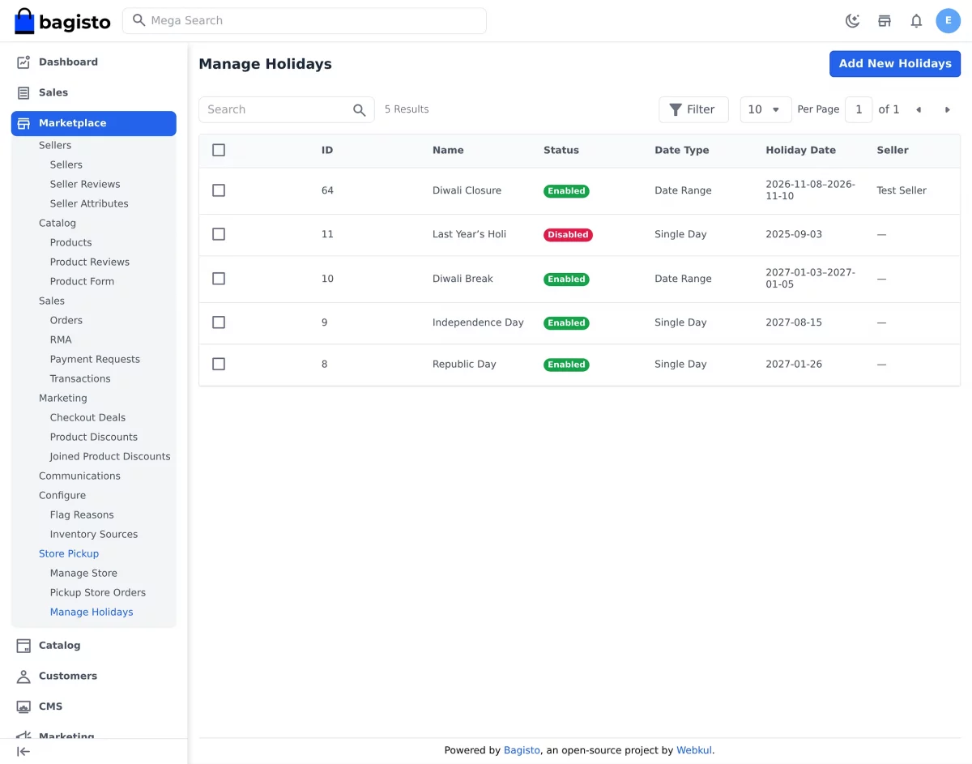The width and height of the screenshot is (972, 764).
Task: Open the Marketplace menu
Action: (93, 123)
